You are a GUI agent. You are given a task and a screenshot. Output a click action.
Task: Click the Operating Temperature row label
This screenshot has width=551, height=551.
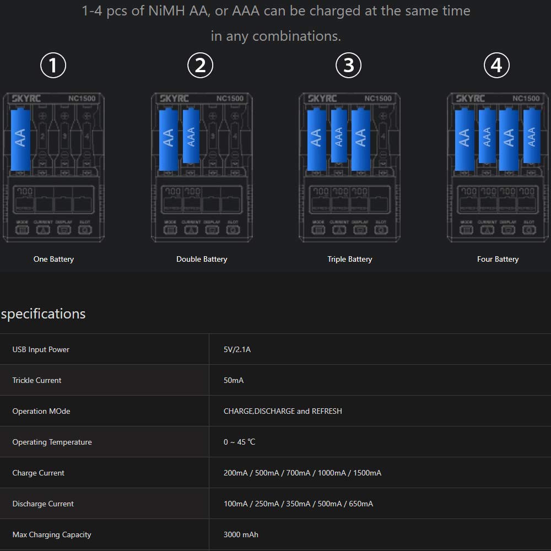click(52, 442)
